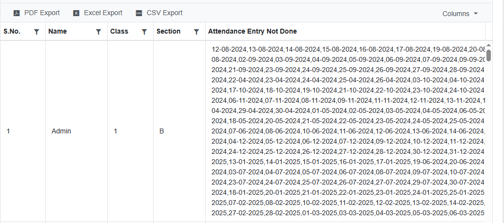Open the S.No. column filter icon

(37, 32)
